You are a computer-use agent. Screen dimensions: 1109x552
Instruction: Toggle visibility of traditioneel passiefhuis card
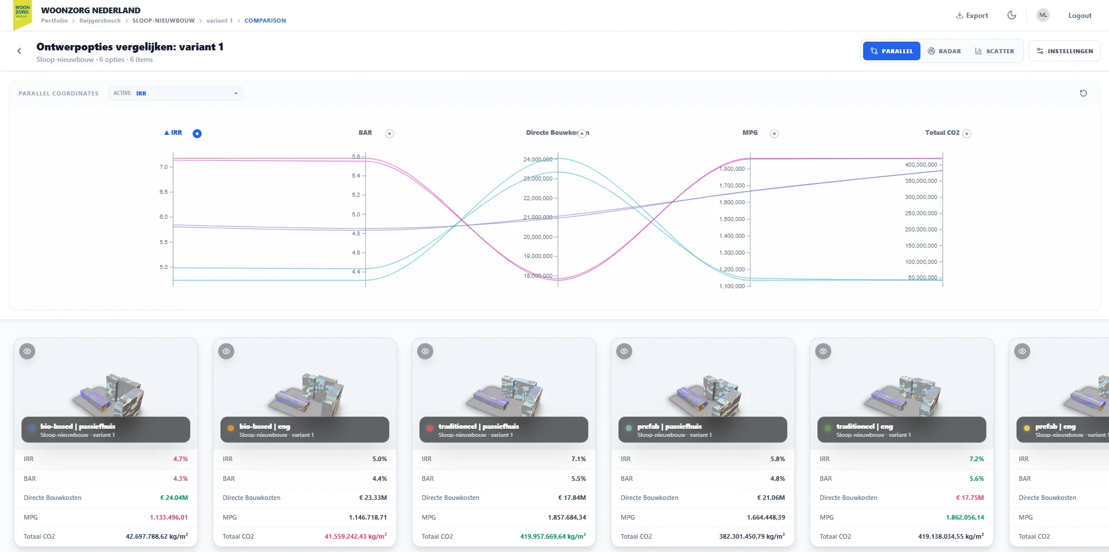tap(425, 351)
